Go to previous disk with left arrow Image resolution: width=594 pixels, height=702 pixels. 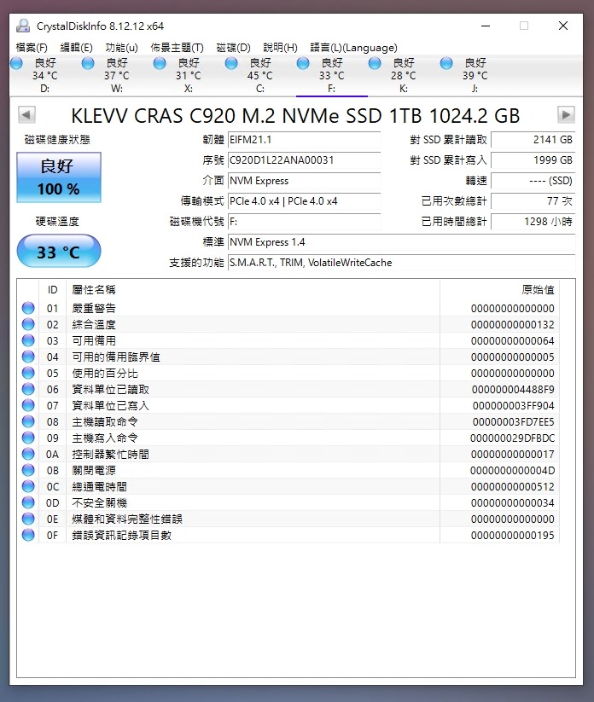(x=26, y=114)
